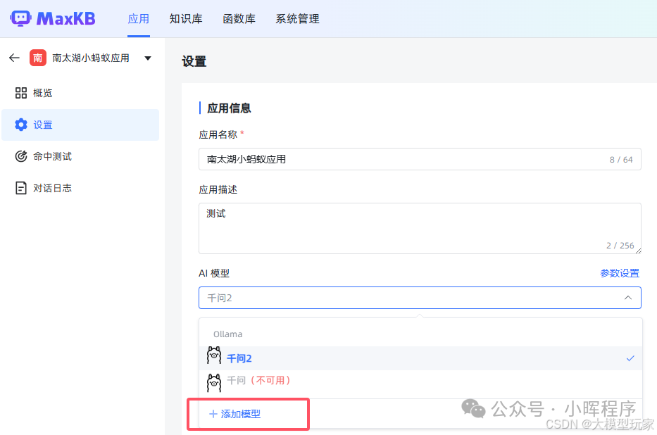Select 对话日志 in the sidebar
657x435 pixels.
coord(80,188)
